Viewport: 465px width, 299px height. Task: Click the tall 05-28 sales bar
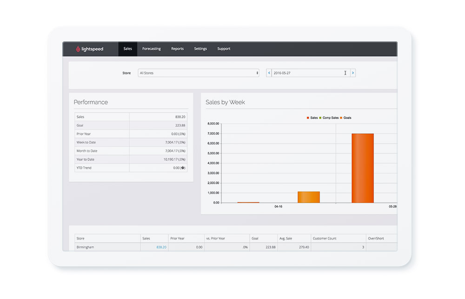pyautogui.click(x=363, y=168)
